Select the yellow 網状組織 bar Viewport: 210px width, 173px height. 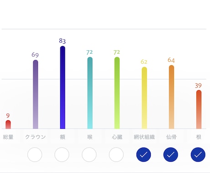pos(144,98)
